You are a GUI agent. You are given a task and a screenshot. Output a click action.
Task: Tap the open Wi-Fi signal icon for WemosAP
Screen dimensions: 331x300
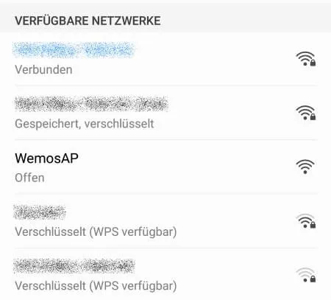click(305, 167)
